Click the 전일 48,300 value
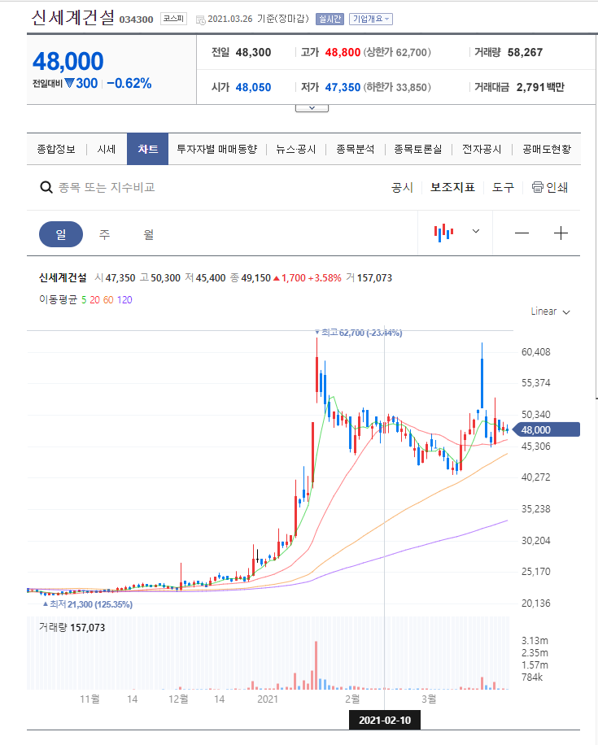Viewport: 598px width, 745px height. (x=253, y=52)
